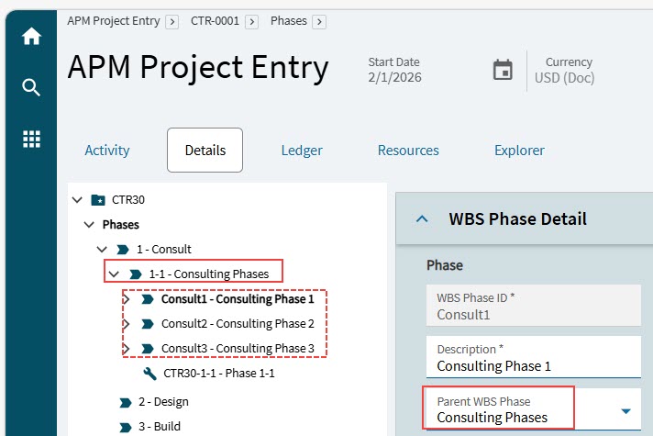653x436 pixels.
Task: Click the CTR30 project folder icon
Action: pos(98,200)
